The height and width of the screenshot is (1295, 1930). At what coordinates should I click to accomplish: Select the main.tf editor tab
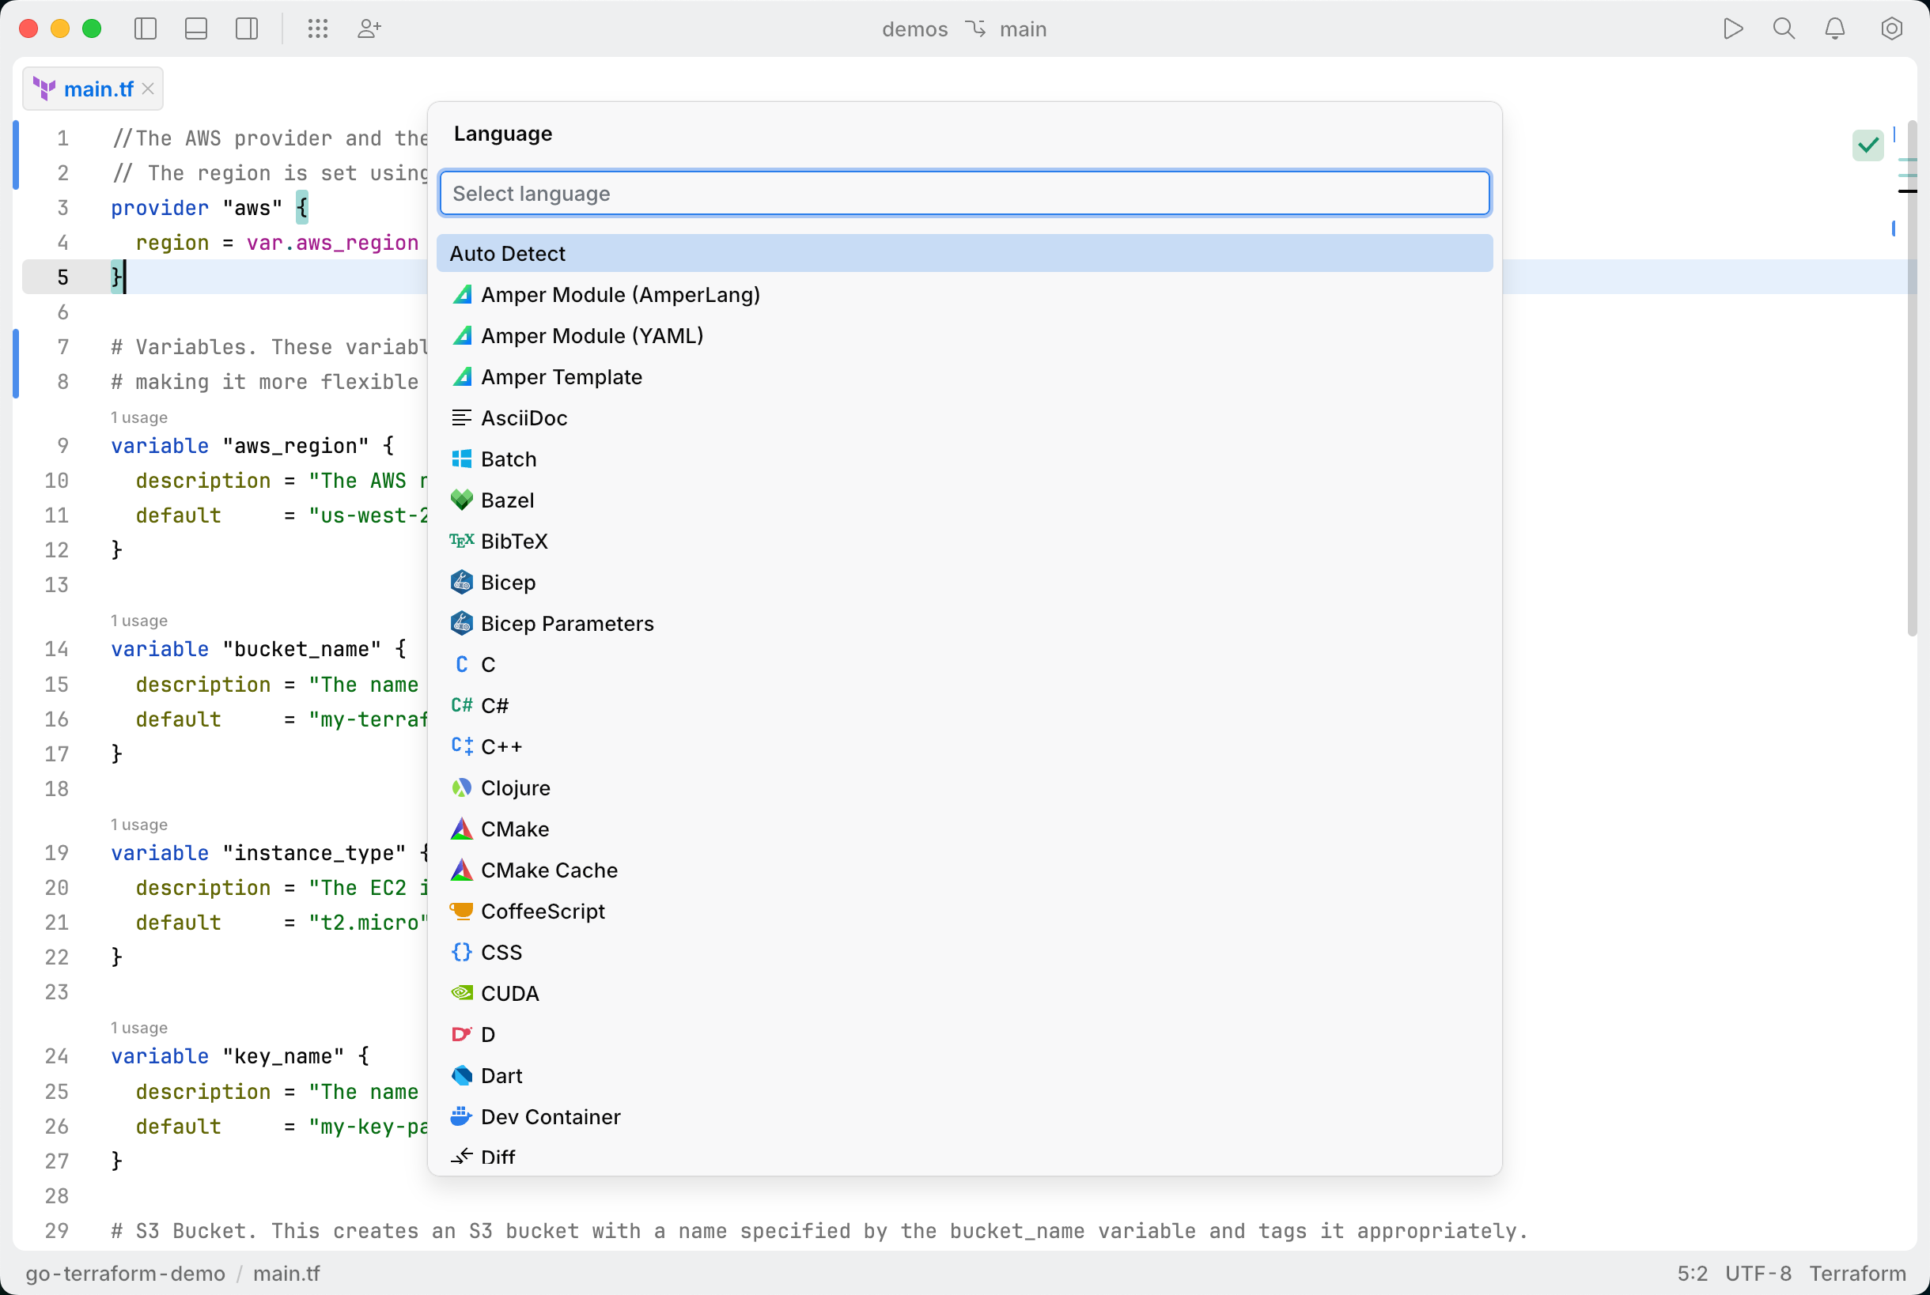coord(97,89)
